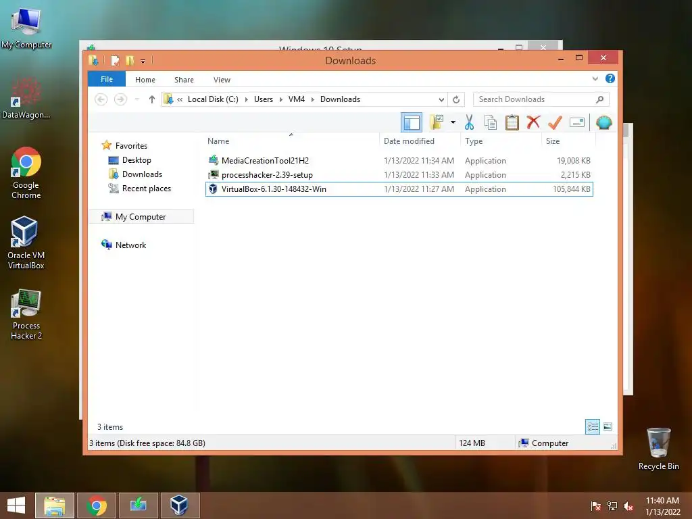
Task: Refresh the Downloads folder view
Action: point(456,99)
